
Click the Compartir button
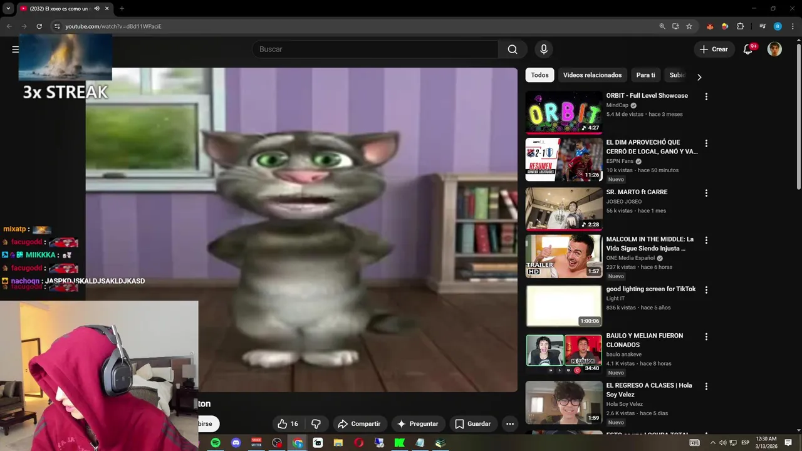pyautogui.click(x=360, y=424)
